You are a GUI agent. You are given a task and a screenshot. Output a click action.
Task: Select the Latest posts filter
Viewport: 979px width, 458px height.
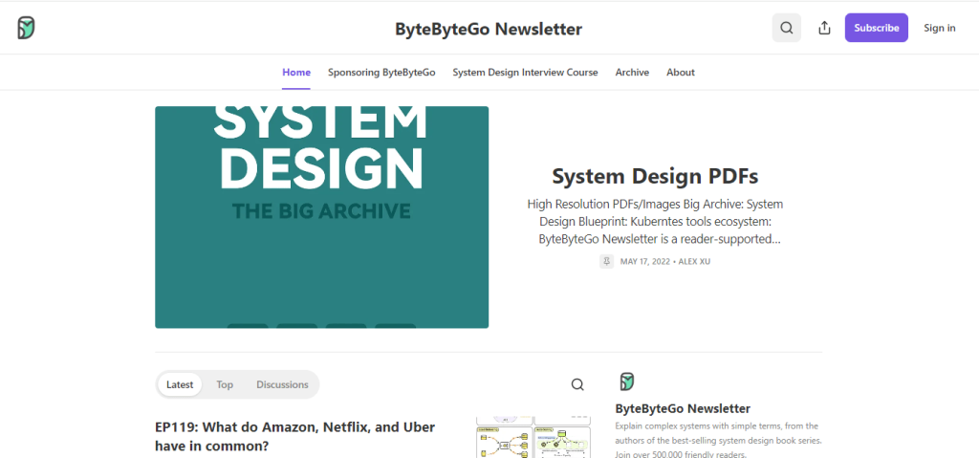(180, 384)
